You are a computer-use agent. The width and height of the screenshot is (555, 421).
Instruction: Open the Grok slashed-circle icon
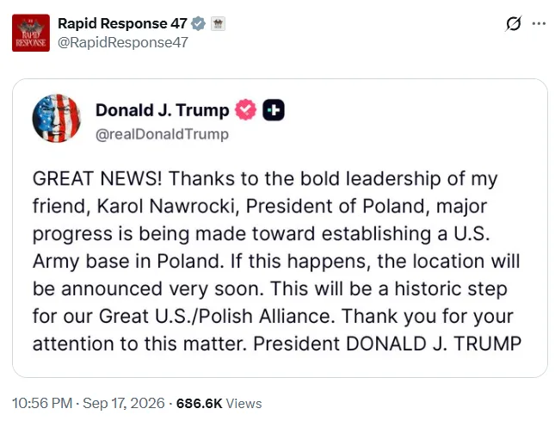(x=513, y=24)
